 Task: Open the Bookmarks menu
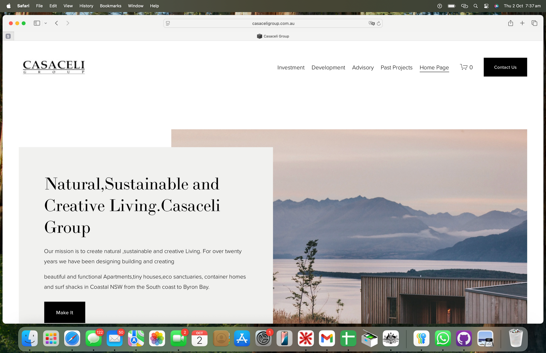111,6
